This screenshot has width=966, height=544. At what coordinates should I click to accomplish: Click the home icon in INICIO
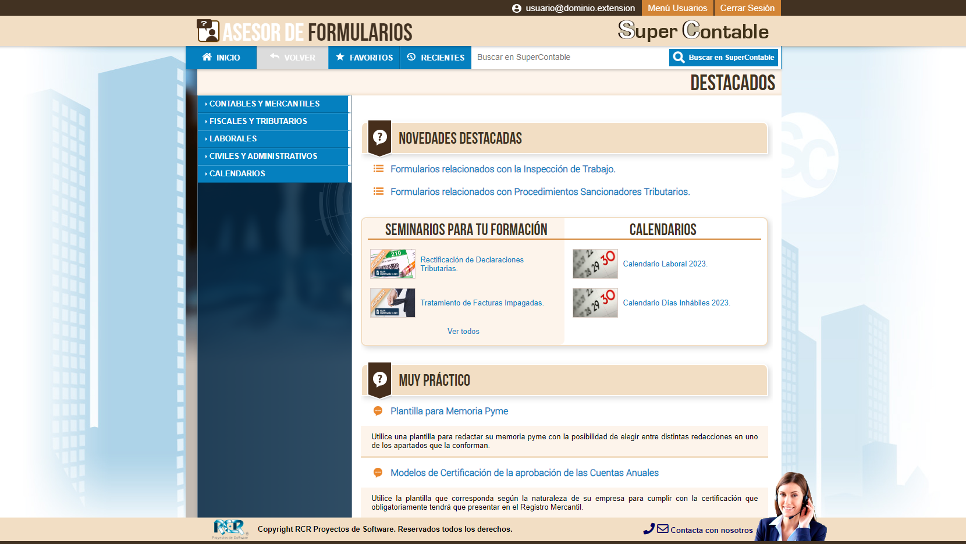(x=207, y=57)
